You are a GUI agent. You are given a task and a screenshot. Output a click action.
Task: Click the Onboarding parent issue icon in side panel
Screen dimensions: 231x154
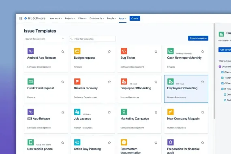pos(220,66)
